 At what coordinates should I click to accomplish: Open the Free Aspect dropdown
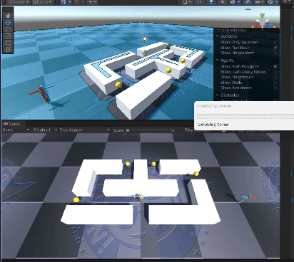pyautogui.click(x=84, y=130)
